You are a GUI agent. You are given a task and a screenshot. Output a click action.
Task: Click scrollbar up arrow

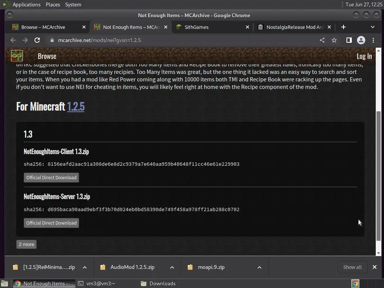[378, 51]
